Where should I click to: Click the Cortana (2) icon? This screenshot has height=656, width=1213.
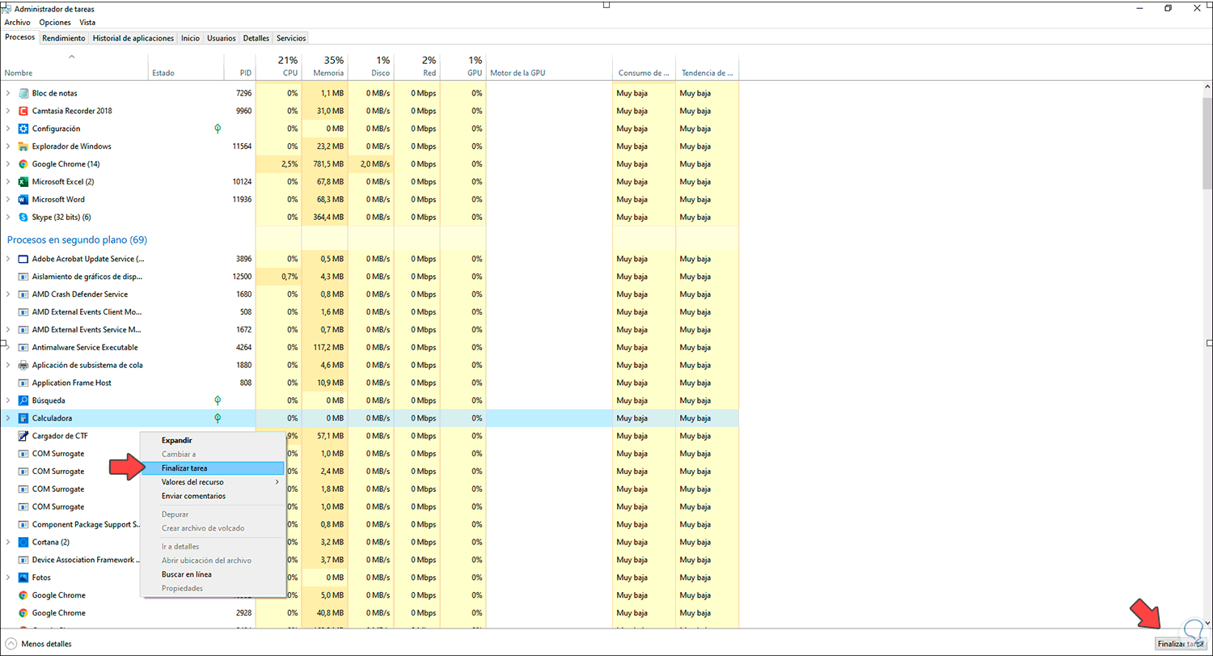click(x=23, y=542)
